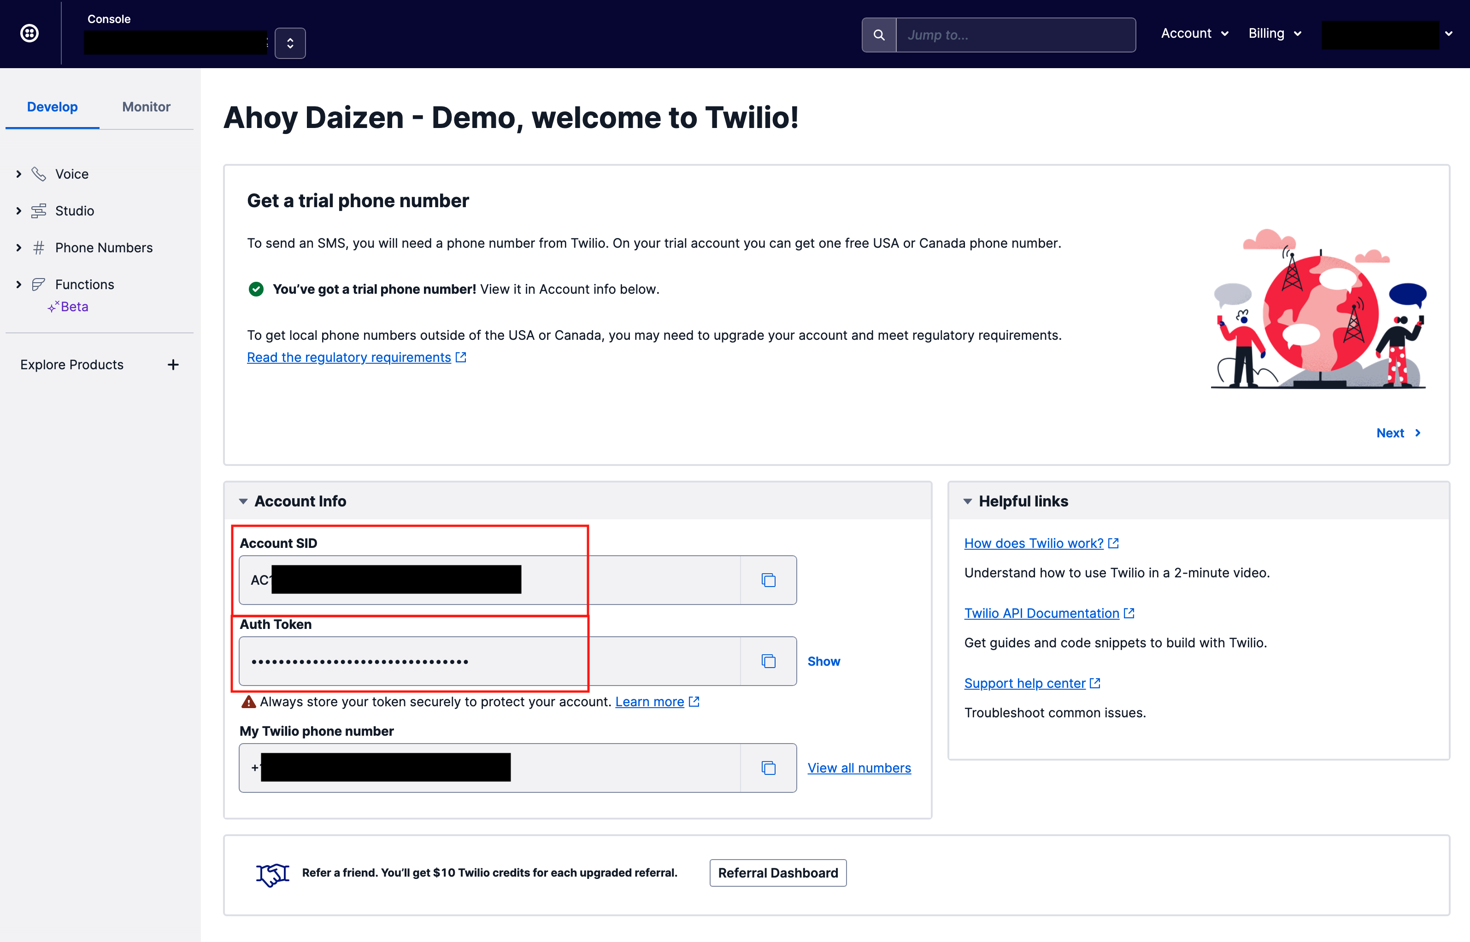Open Explore Products
This screenshot has height=942, width=1470.
click(x=71, y=365)
